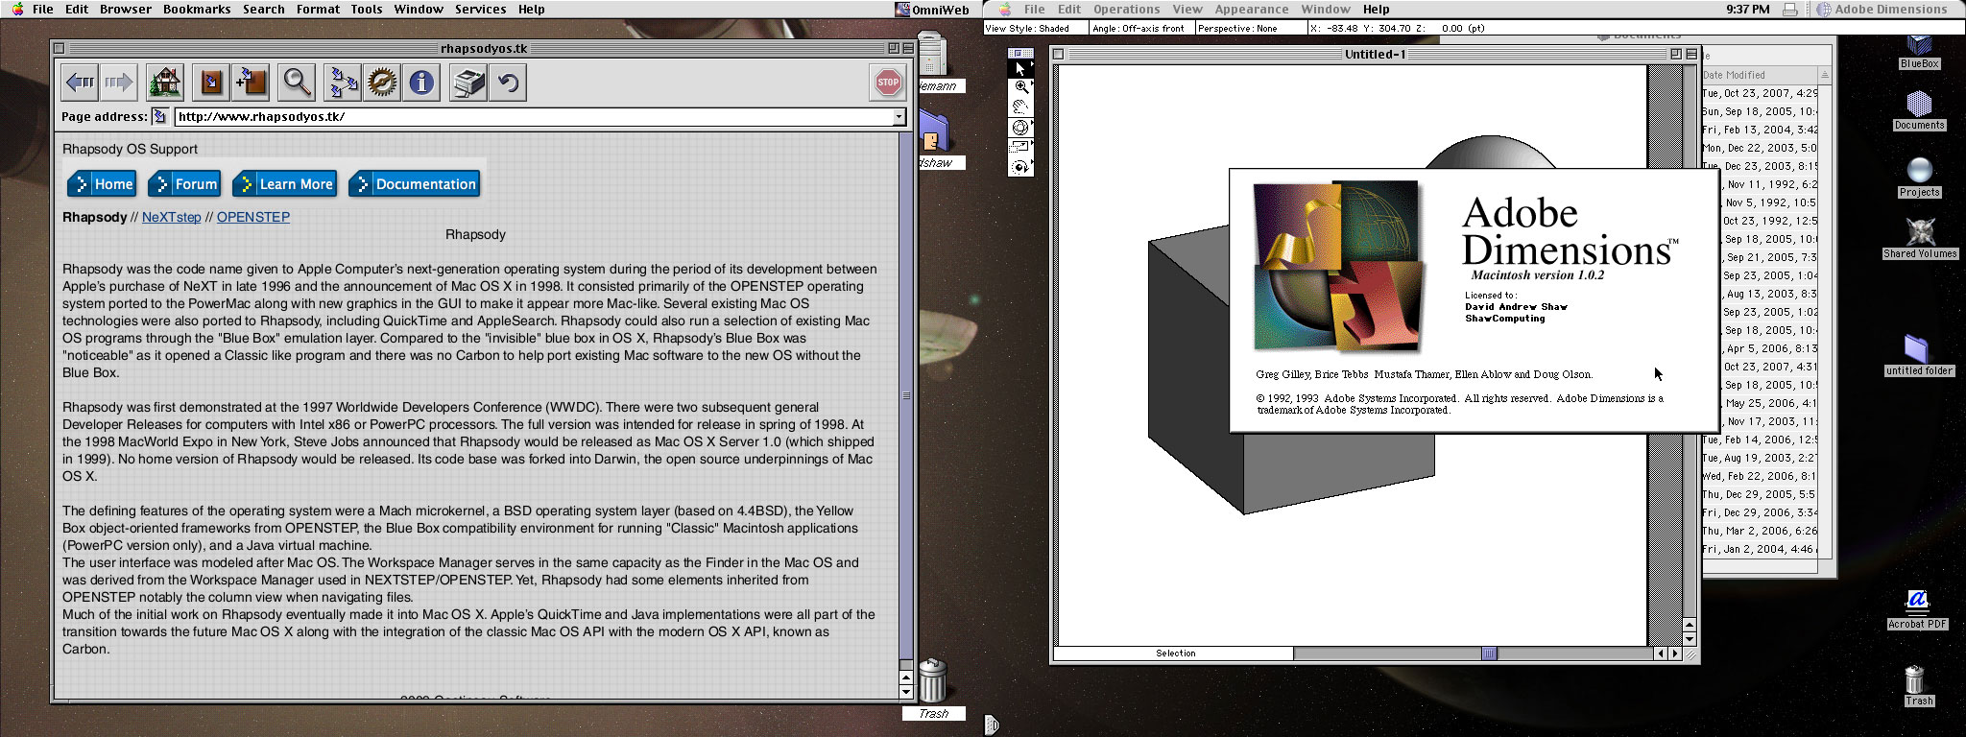Select the row dated Tue, Oct 23, 2007, 4:25
This screenshot has width=1966, height=737.
[x=1760, y=93]
